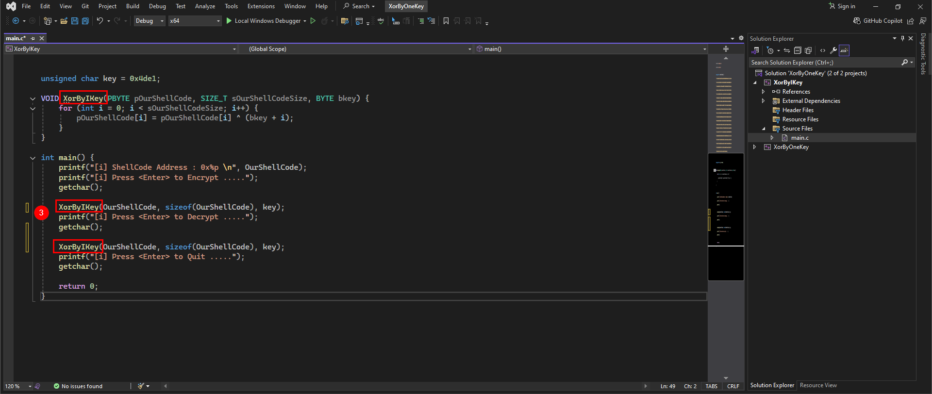Collapse the main() function in editor

[x=33, y=158]
